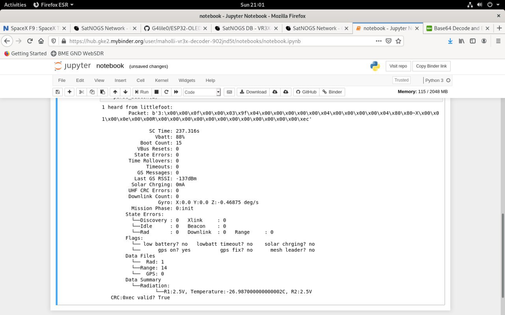Click the save notebook icon
Screen dimensions: 505x315
click(x=58, y=92)
